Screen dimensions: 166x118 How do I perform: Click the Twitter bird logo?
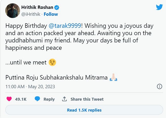coord(159,7)
